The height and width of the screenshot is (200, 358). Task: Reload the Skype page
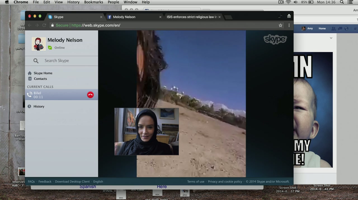coord(44,25)
